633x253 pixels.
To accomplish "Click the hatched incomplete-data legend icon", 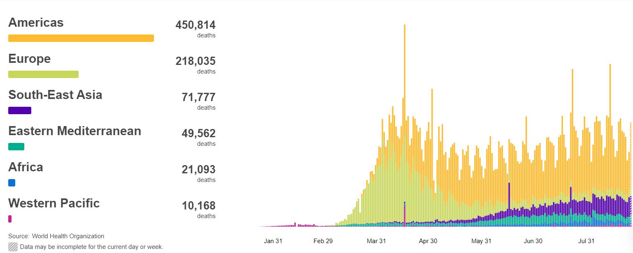I will [13, 247].
